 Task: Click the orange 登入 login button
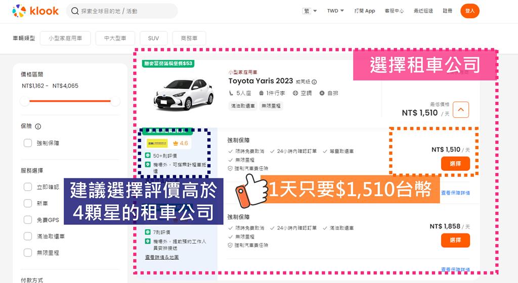(470, 11)
